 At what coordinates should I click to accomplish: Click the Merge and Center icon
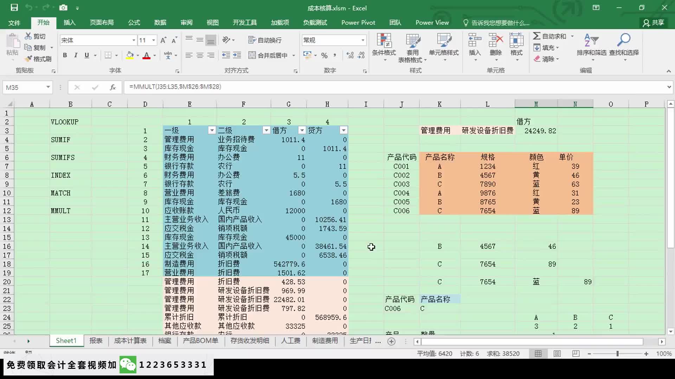click(252, 55)
